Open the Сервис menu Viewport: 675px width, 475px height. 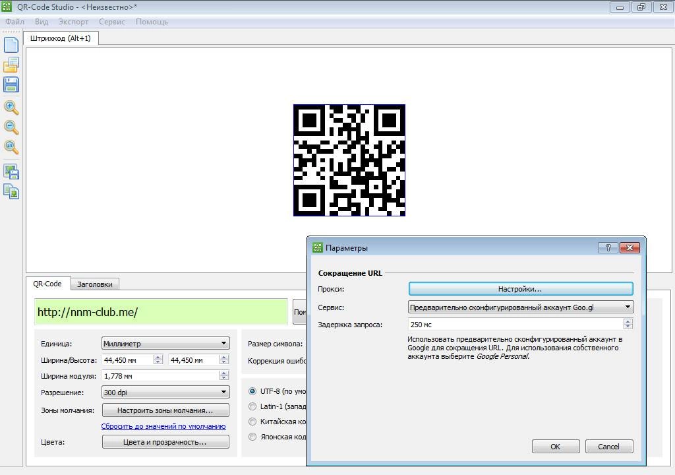pyautogui.click(x=112, y=22)
